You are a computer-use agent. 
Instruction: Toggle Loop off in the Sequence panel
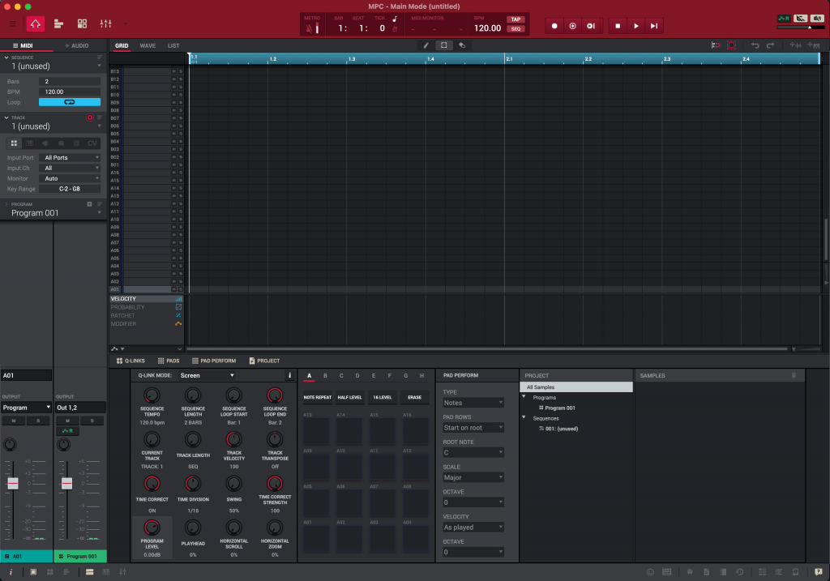click(69, 102)
